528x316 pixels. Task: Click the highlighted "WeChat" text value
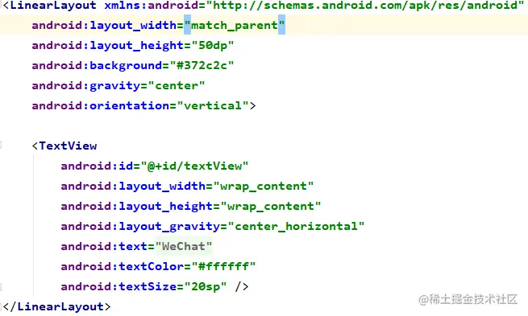pyautogui.click(x=184, y=247)
